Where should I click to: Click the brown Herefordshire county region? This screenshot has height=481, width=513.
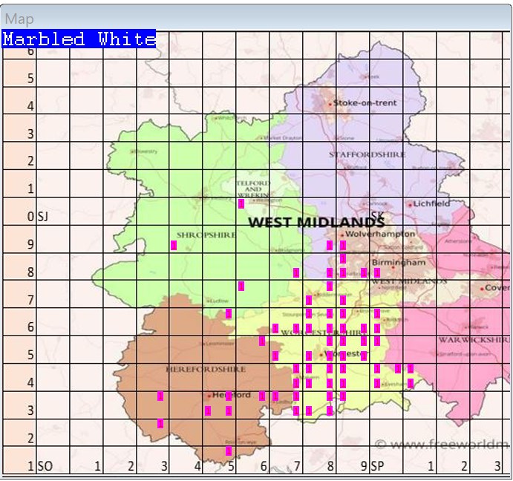171,334
